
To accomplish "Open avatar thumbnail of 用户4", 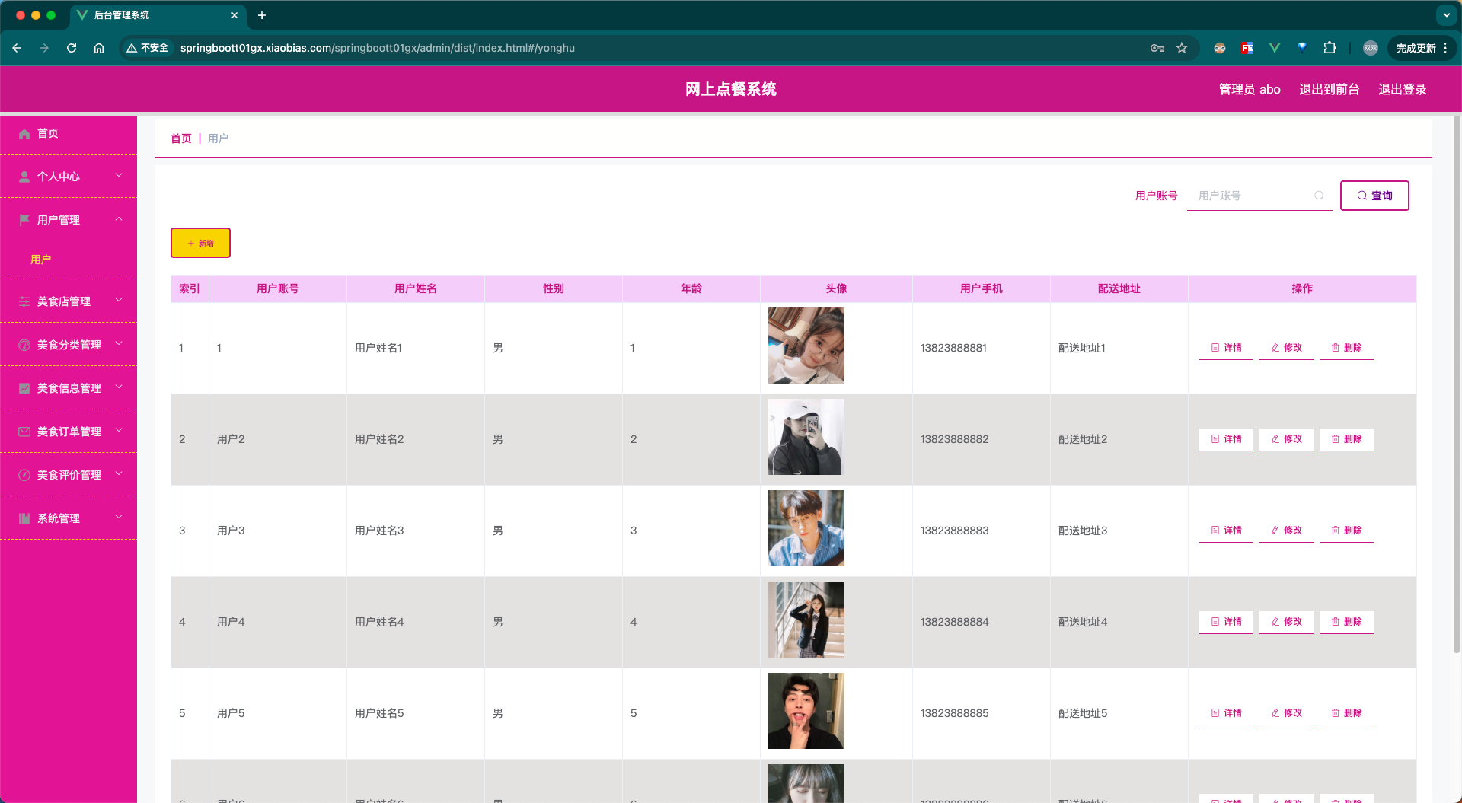I will click(x=806, y=620).
